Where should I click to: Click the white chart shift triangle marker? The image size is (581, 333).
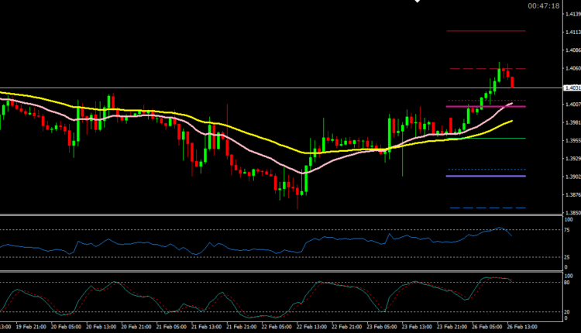[418, 2]
